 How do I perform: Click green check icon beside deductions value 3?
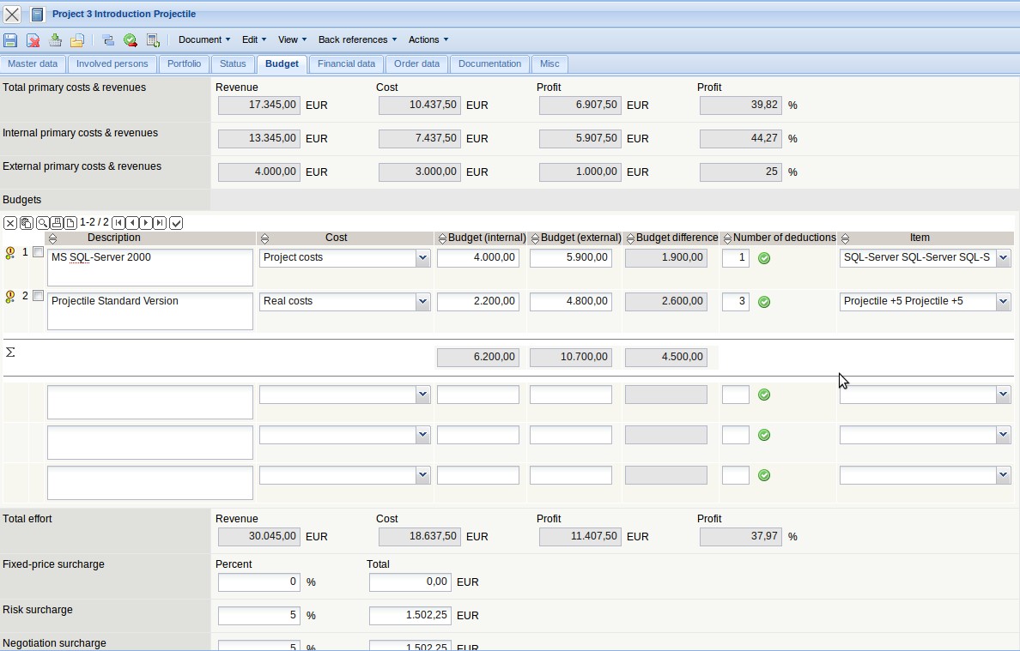tap(764, 302)
